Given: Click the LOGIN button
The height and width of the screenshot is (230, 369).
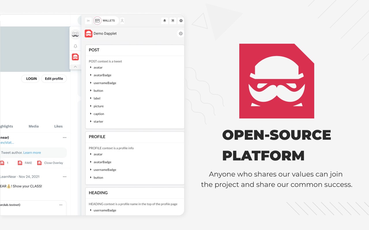Looking at the screenshot, I should (30, 79).
